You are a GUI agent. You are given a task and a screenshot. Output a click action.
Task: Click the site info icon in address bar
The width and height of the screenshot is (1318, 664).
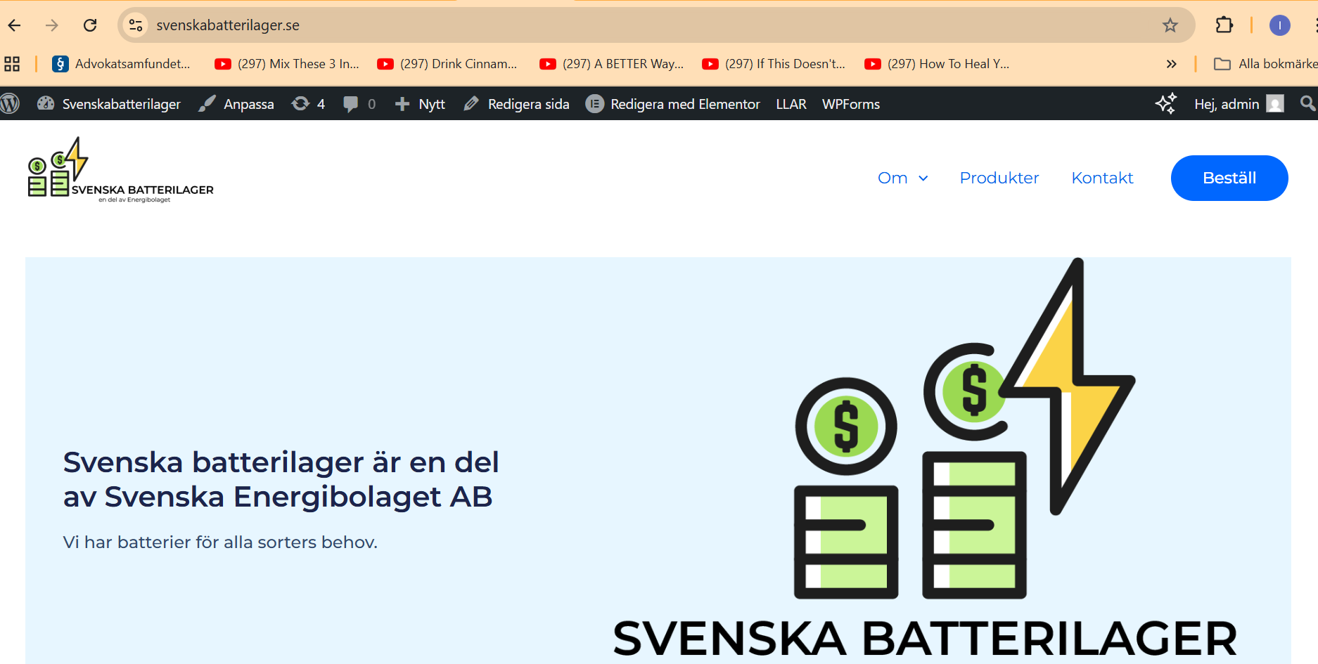135,25
